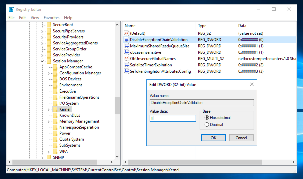Close the Edit DWORD dialog with X
303x179 pixels.
(x=252, y=85)
